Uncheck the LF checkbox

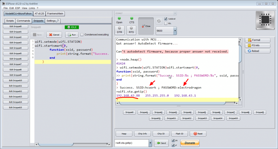click(x=173, y=145)
